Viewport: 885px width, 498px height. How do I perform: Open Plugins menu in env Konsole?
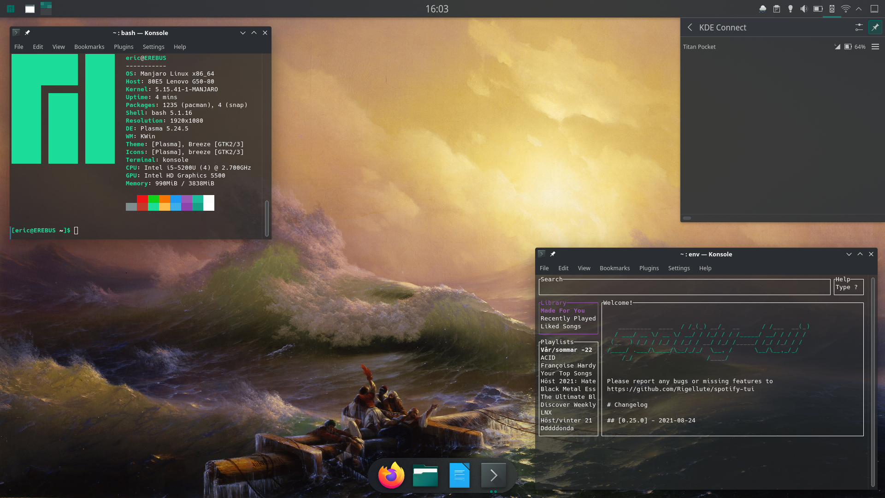tap(649, 268)
